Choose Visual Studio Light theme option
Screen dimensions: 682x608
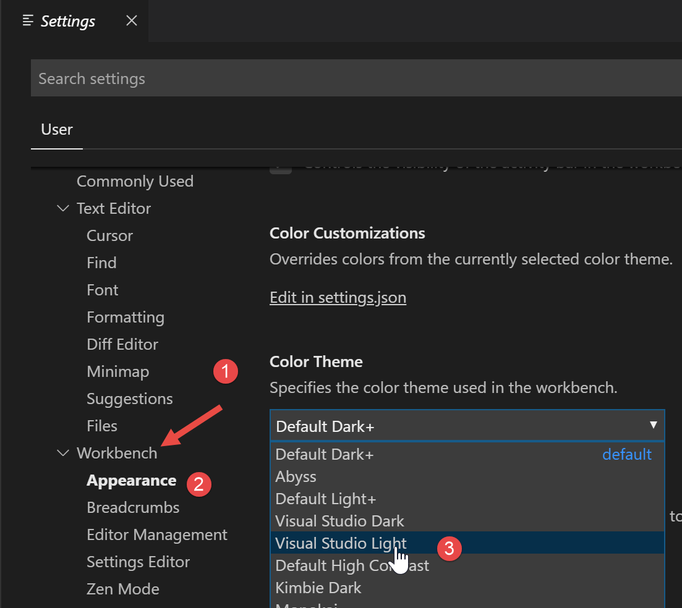pos(341,543)
